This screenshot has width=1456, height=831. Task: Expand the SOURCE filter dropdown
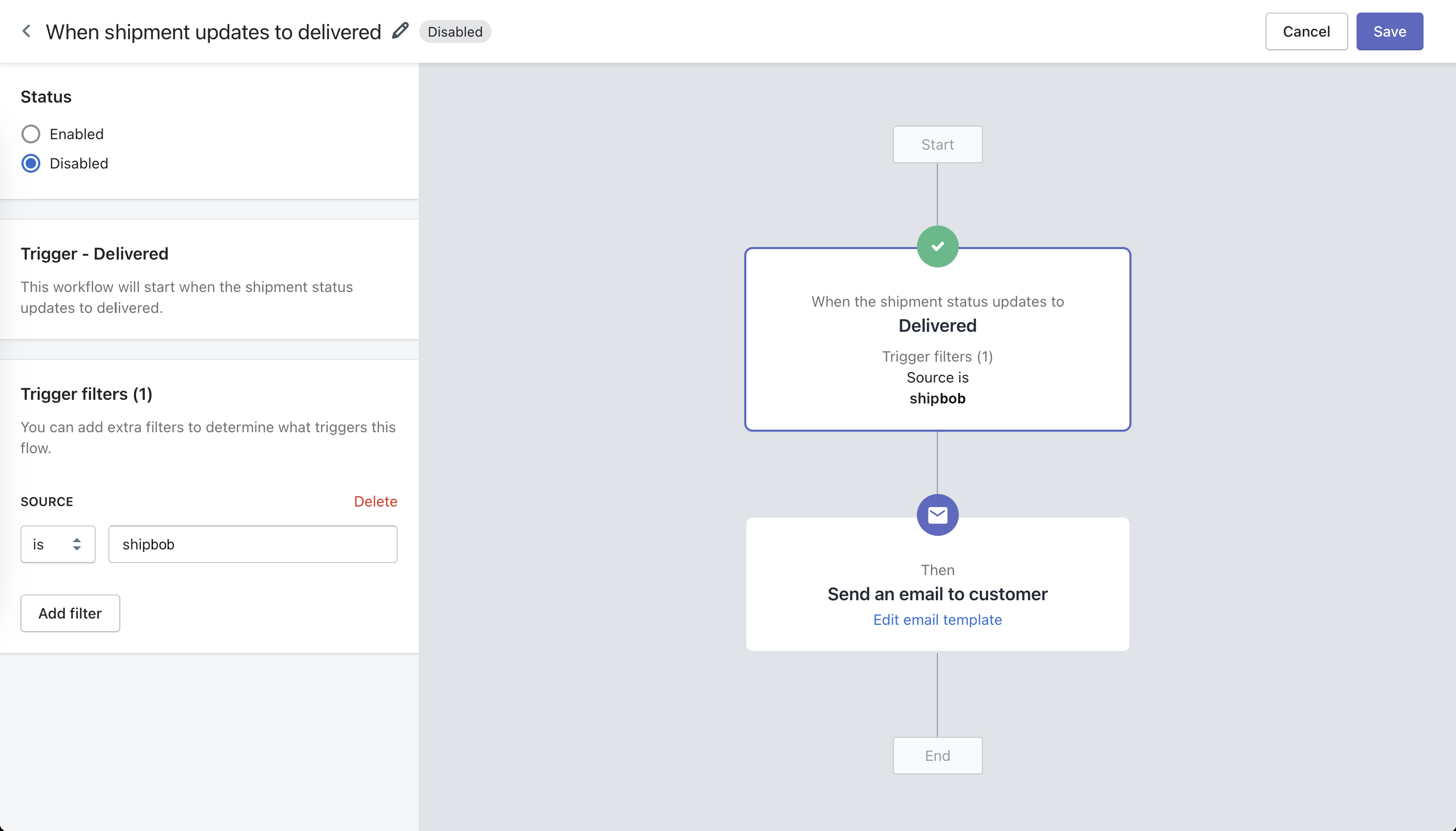click(56, 544)
